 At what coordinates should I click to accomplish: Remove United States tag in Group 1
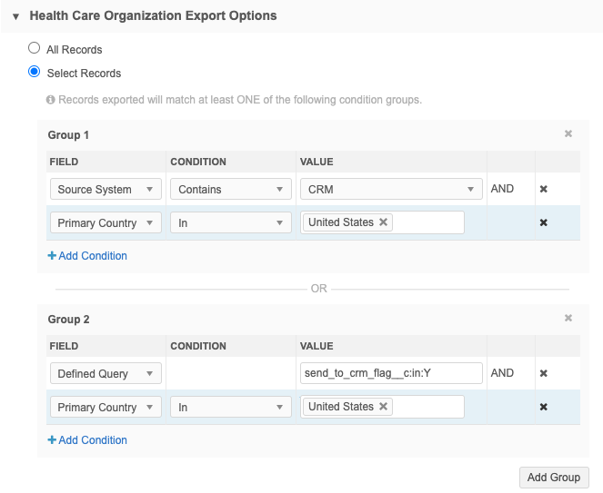point(383,222)
